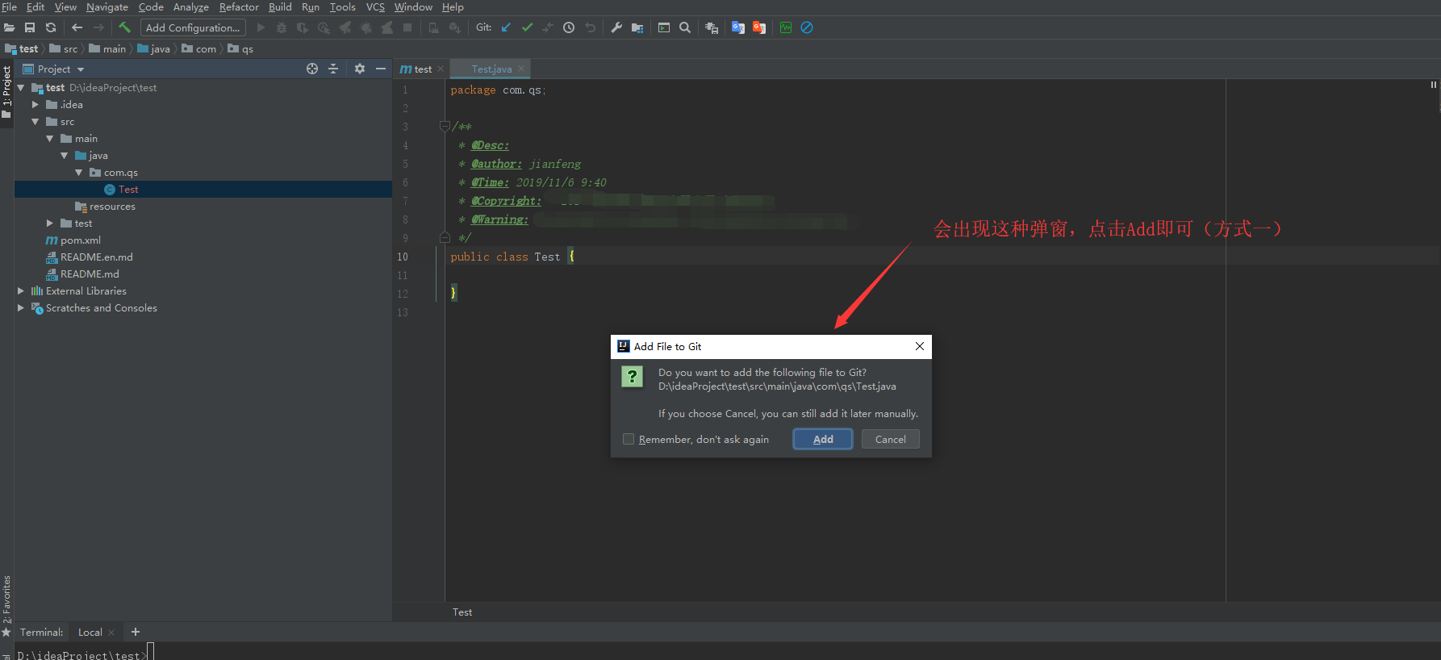Open the Tools menu
This screenshot has height=660, width=1441.
coord(343,7)
